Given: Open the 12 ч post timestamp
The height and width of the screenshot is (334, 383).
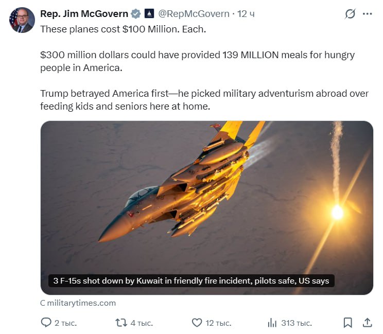Looking at the screenshot, I should tap(246, 14).
